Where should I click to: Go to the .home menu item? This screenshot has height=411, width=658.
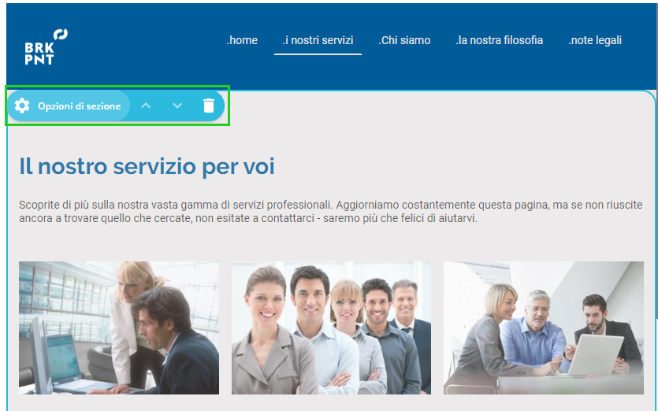coord(242,40)
